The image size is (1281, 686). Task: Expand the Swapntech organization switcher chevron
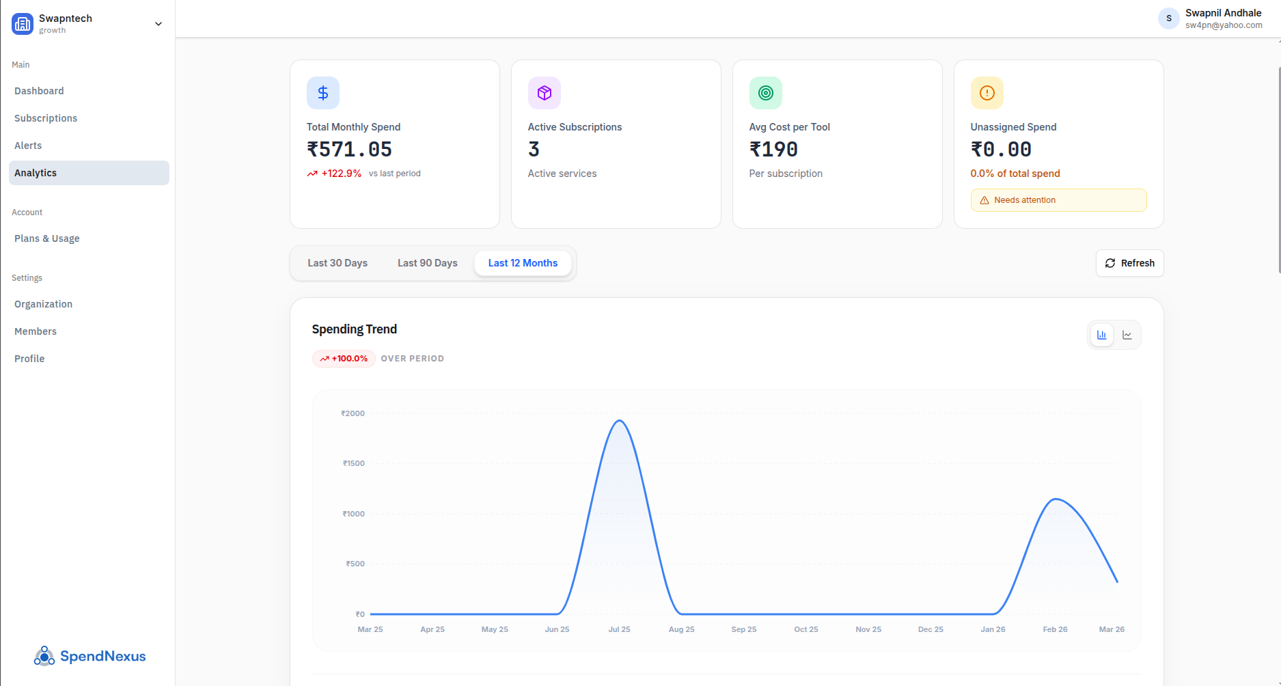click(158, 23)
